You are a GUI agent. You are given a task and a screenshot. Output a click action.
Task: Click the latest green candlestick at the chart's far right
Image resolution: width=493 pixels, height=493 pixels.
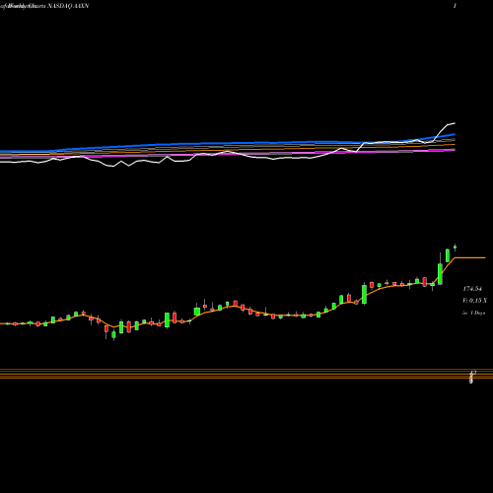(x=455, y=247)
